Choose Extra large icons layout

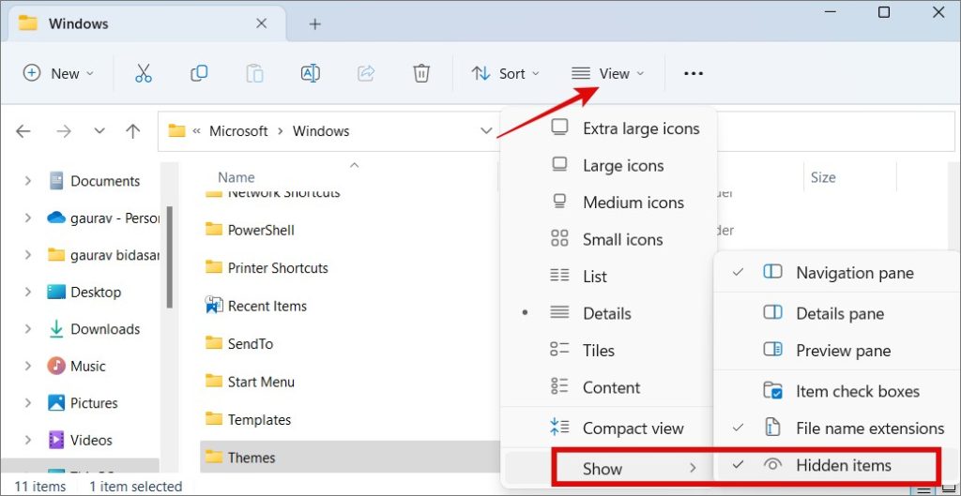tap(608, 128)
